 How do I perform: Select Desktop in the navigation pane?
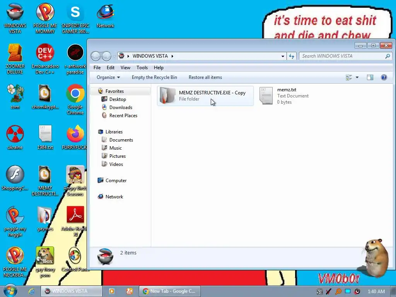(118, 99)
